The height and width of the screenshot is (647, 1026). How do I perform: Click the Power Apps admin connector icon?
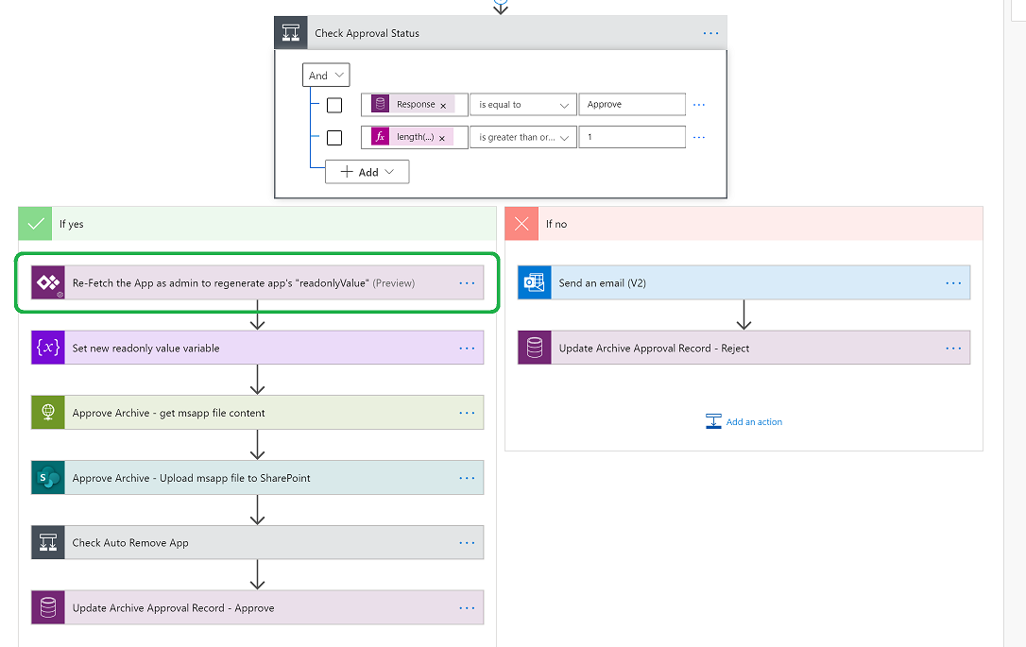(48, 282)
